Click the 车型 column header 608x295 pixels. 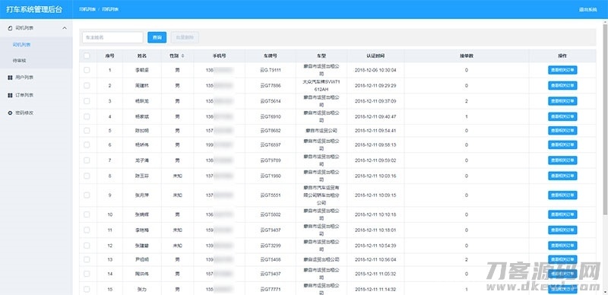(x=321, y=56)
